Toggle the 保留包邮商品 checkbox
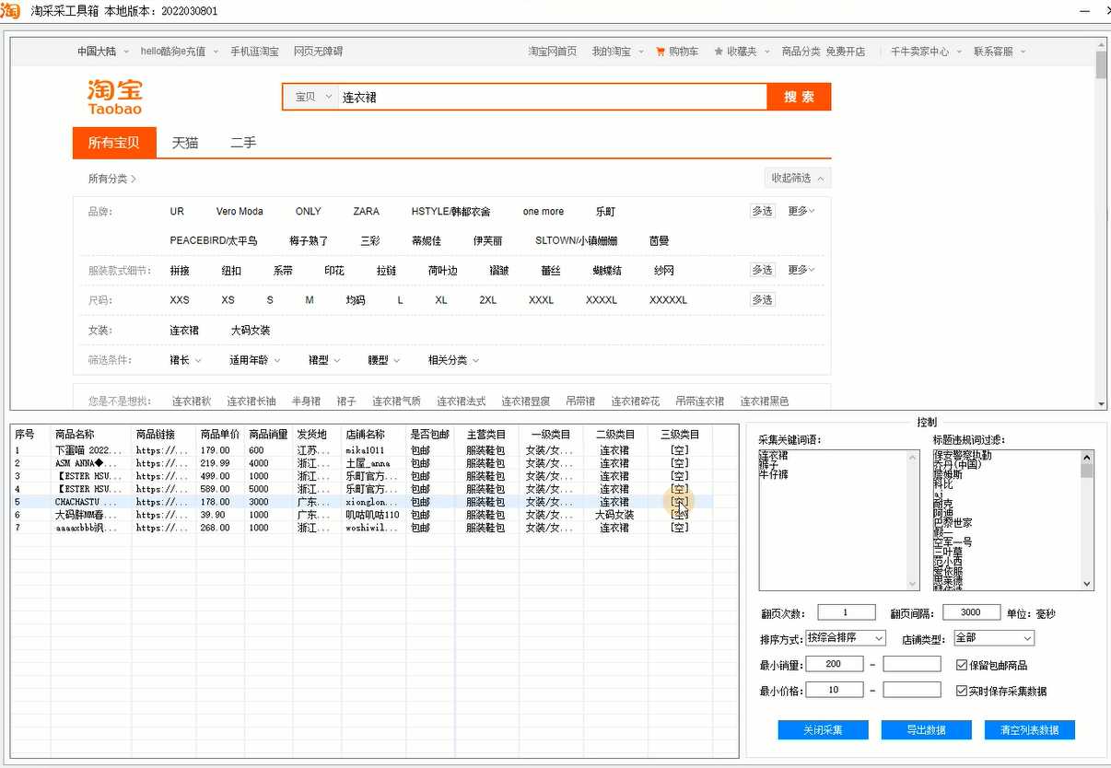The width and height of the screenshot is (1111, 768). [962, 665]
